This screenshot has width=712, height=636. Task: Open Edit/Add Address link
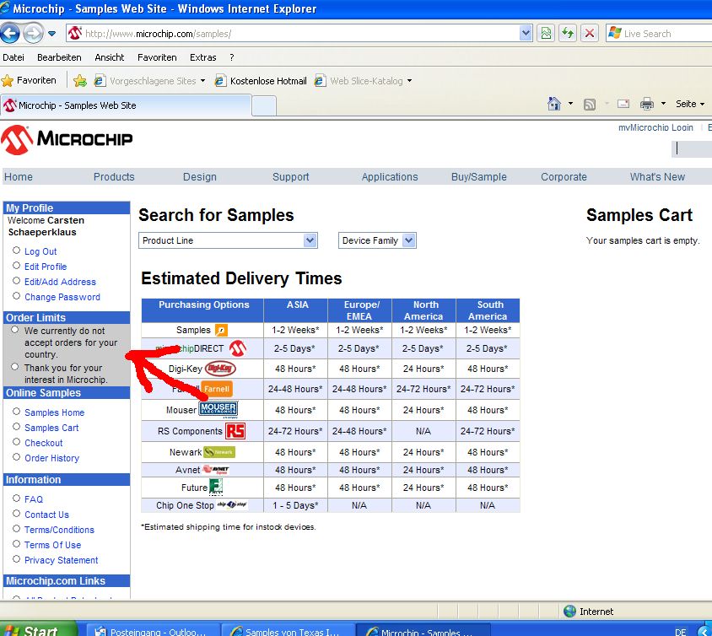point(60,282)
